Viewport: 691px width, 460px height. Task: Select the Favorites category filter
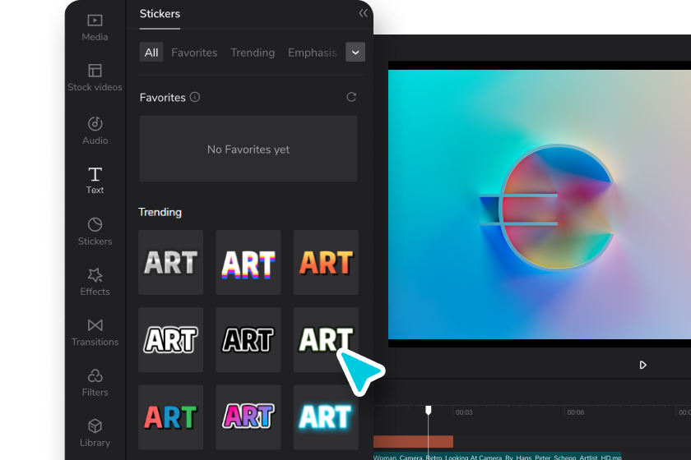click(x=194, y=53)
